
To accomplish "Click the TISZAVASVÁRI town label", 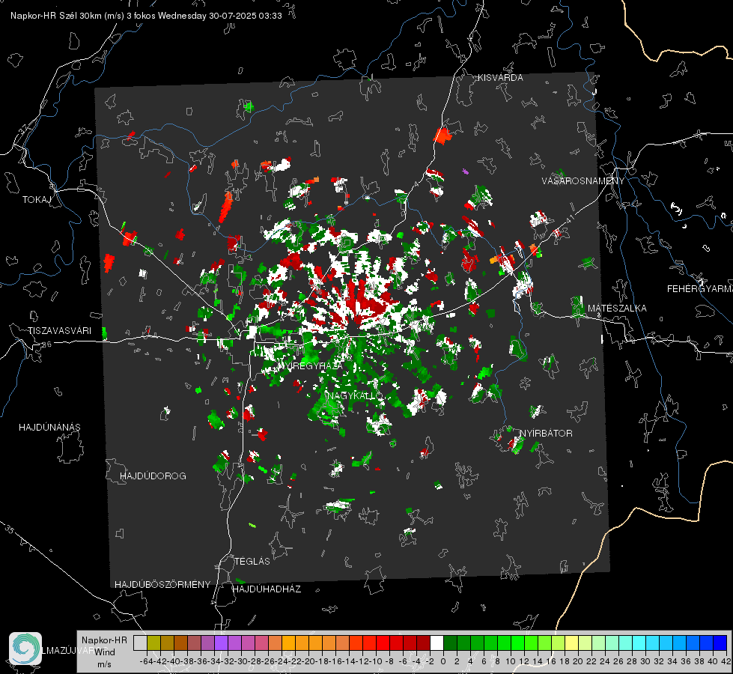I will (x=60, y=331).
